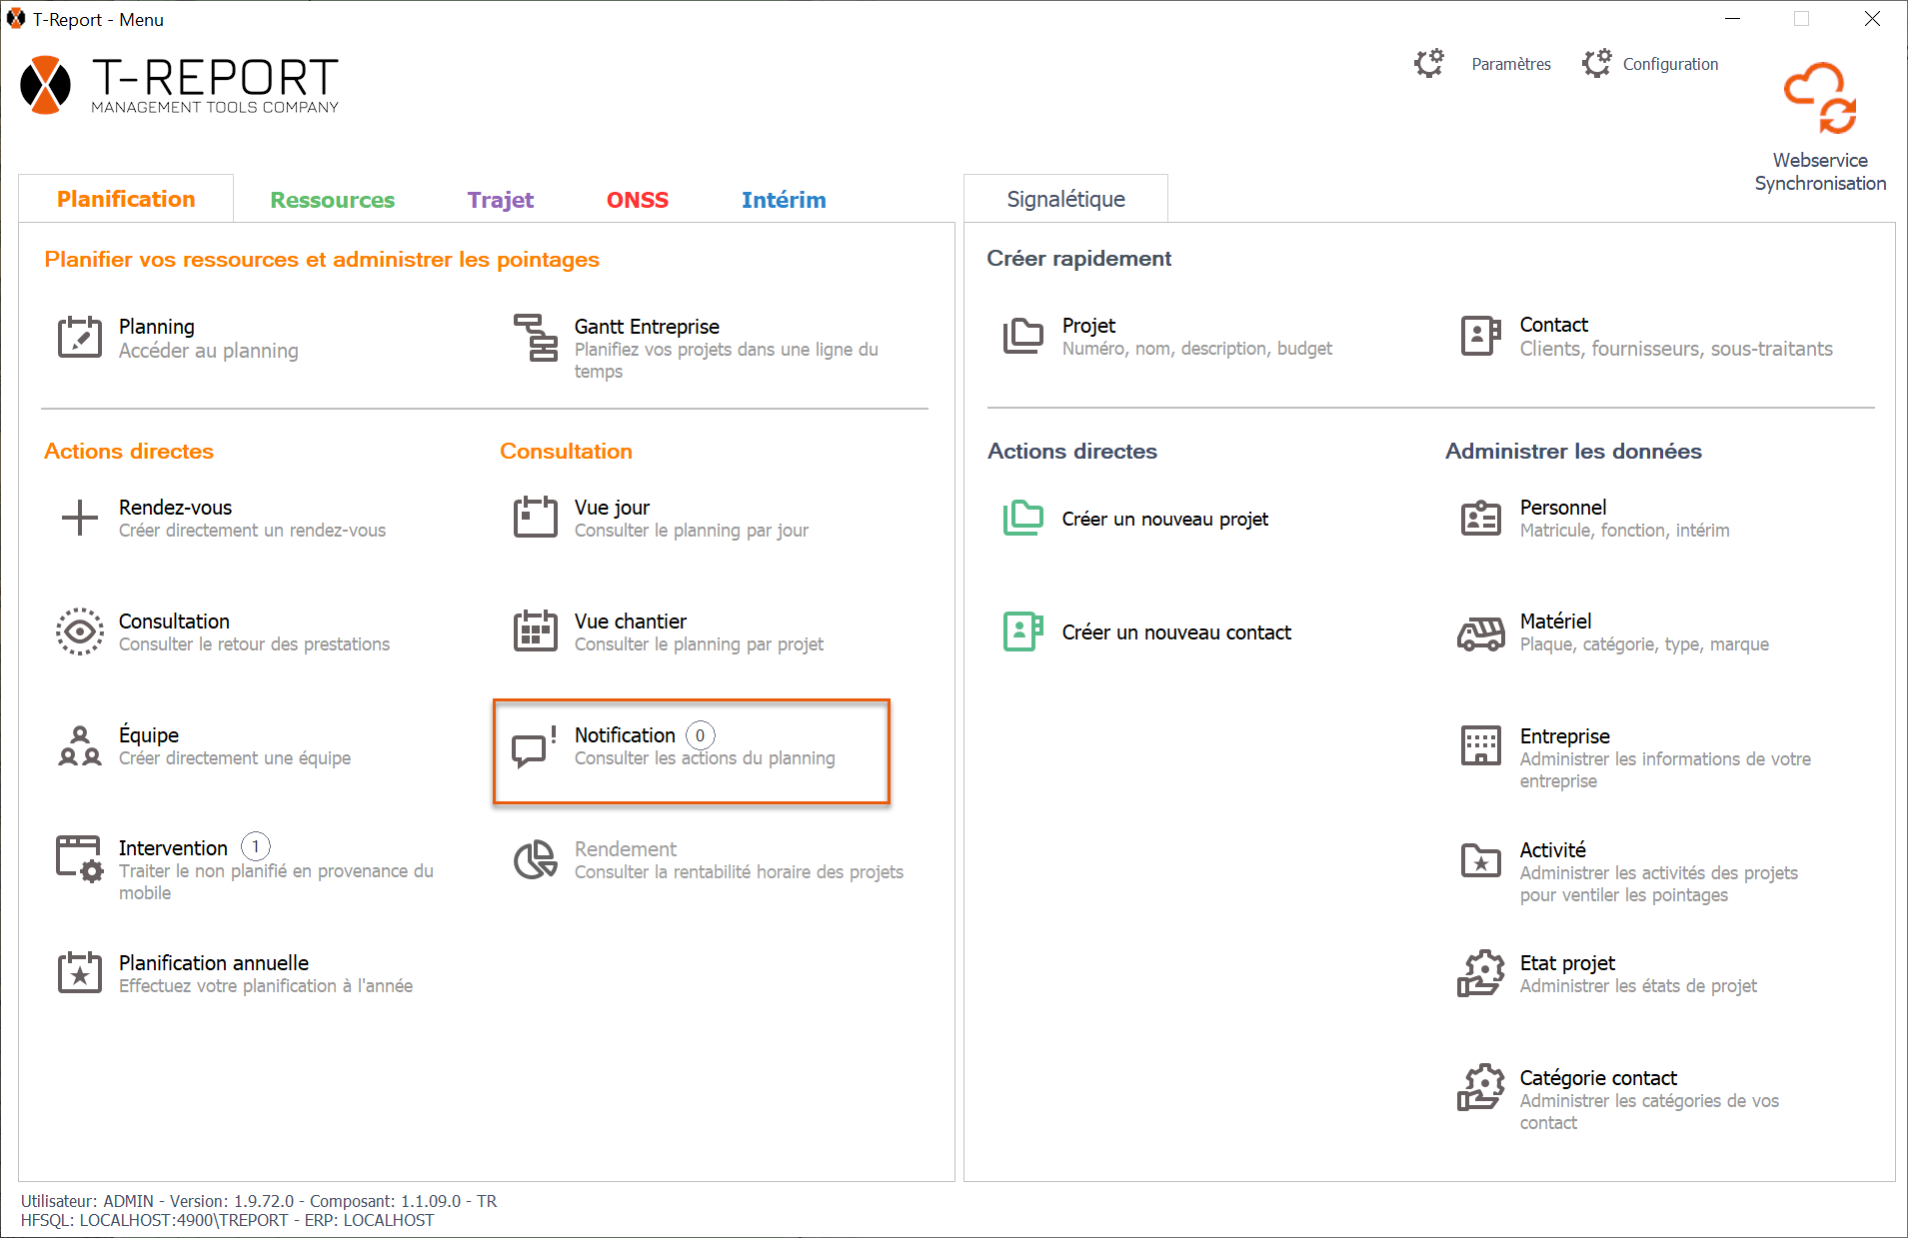Switch to the Ressources tab
The height and width of the screenshot is (1238, 1908).
332,200
